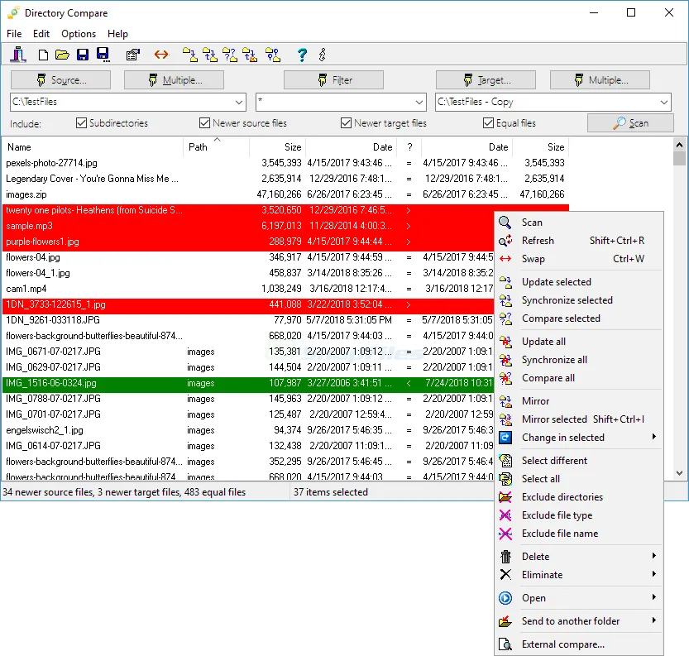This screenshot has width=689, height=656.
Task: Click the orange Swap arrows toolbar icon
Action: click(161, 55)
